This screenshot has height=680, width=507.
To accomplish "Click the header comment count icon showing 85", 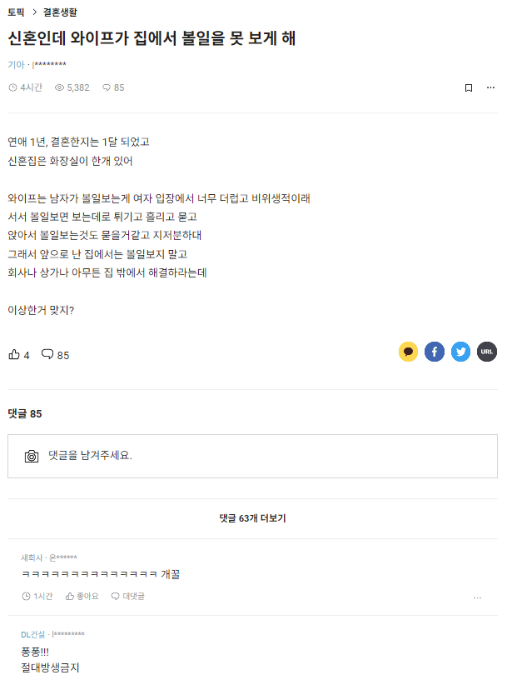I will (x=113, y=87).
